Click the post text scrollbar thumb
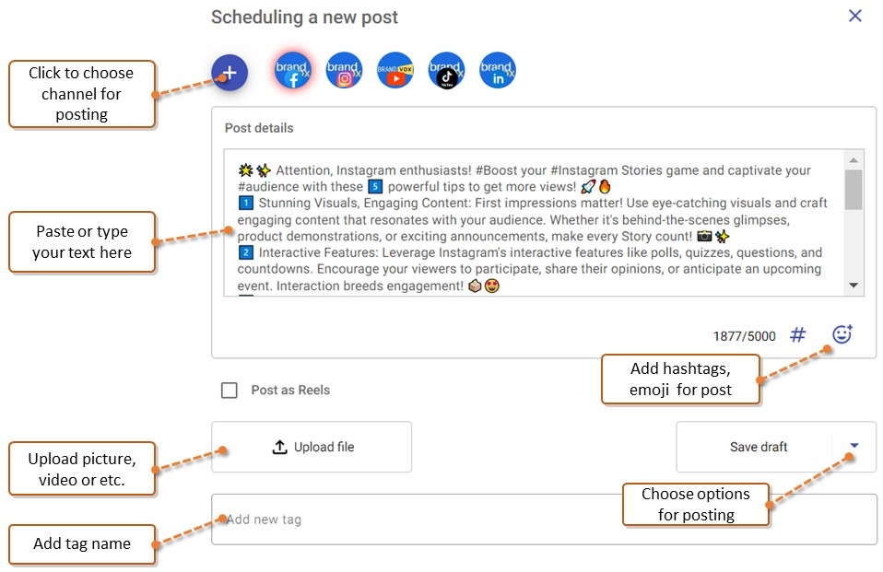 pos(854,190)
